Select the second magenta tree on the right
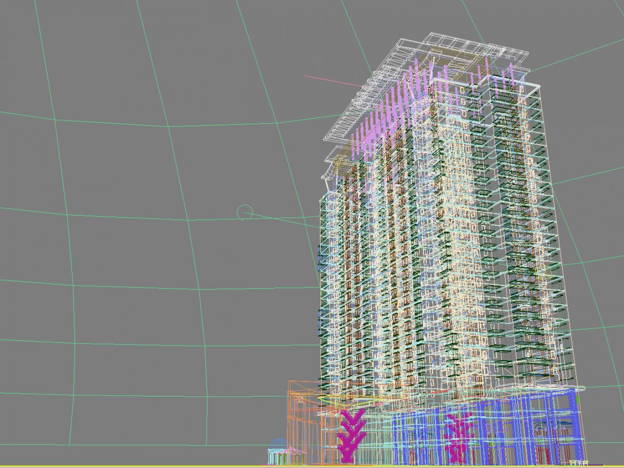The image size is (624, 468). 458,432
